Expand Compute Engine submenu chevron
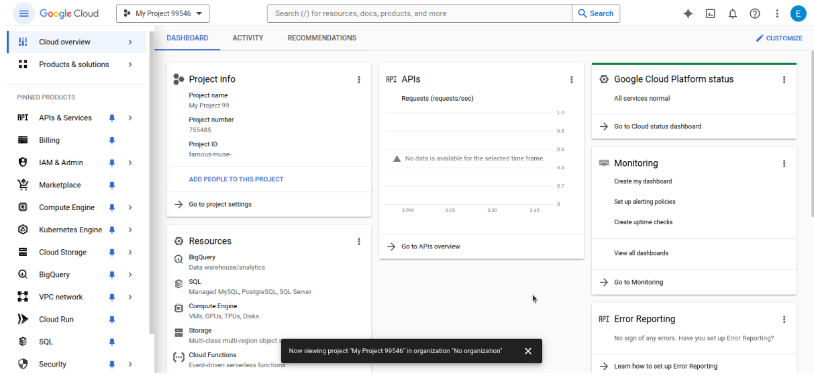The image size is (814, 380). [130, 207]
